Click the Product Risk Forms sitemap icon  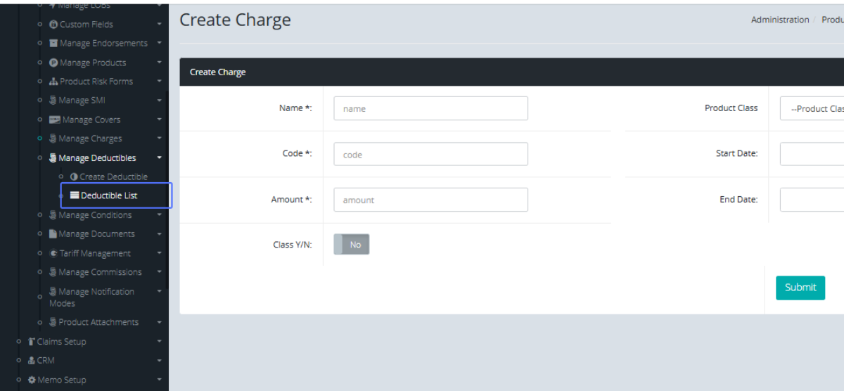point(53,82)
